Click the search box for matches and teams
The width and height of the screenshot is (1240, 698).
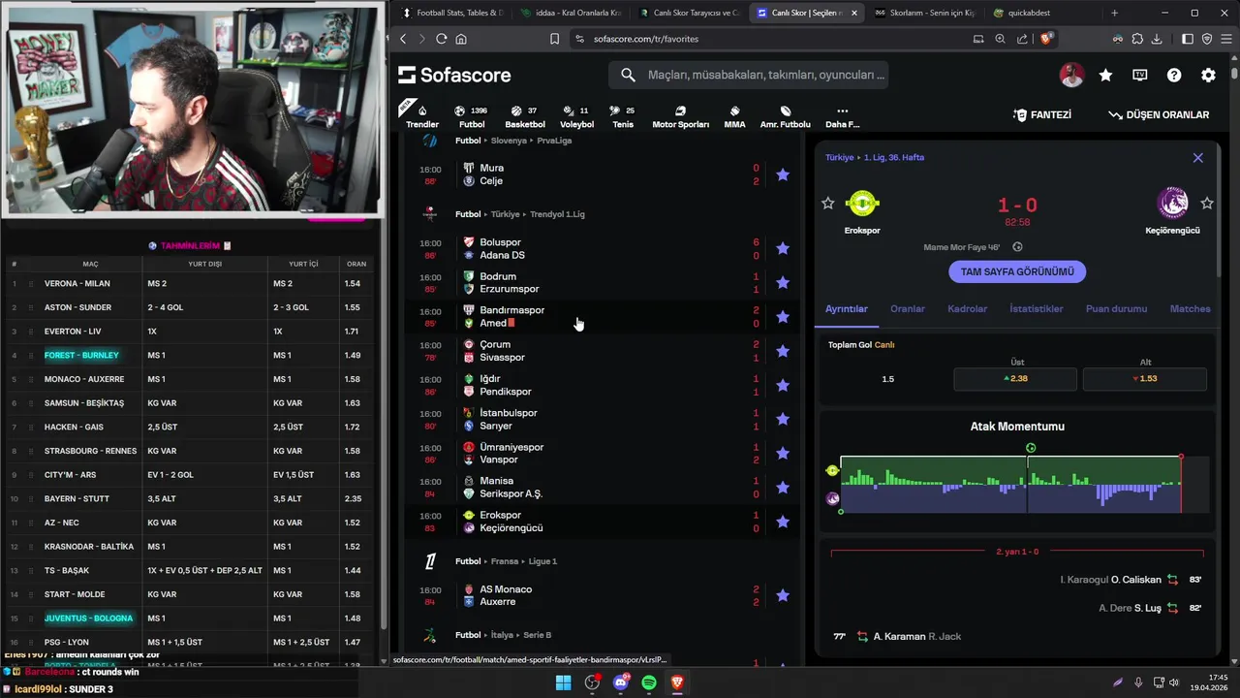click(x=749, y=75)
